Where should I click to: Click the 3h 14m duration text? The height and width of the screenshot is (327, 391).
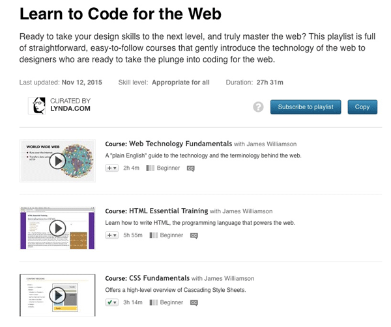(133, 302)
